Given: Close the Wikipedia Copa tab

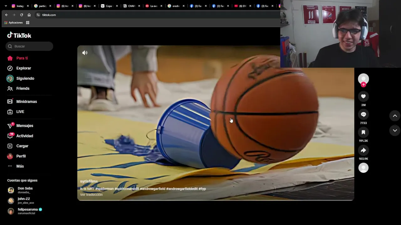Looking at the screenshot, I should point(117,6).
